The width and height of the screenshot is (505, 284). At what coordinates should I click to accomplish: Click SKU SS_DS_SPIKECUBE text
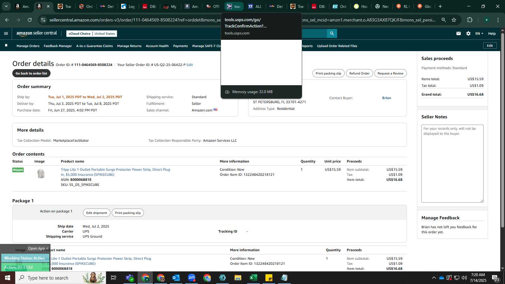click(x=80, y=185)
